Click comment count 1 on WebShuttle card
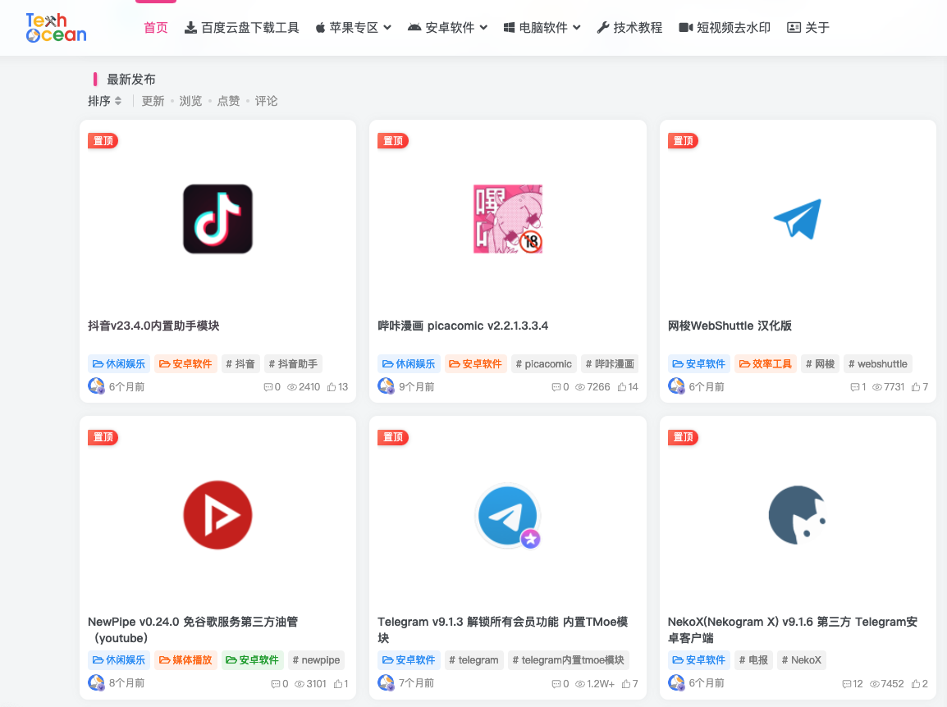This screenshot has height=707, width=947. [x=858, y=387]
